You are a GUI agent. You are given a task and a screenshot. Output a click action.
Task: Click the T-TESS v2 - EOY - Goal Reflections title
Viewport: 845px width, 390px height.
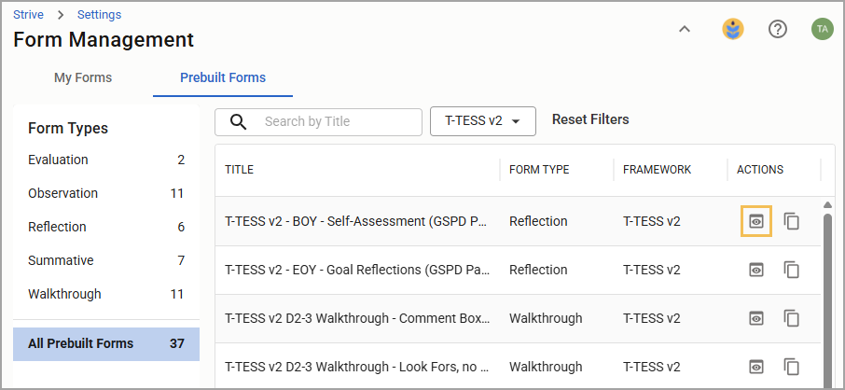[357, 270]
